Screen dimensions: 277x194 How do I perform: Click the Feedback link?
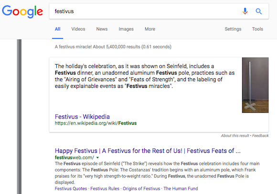click(260, 136)
